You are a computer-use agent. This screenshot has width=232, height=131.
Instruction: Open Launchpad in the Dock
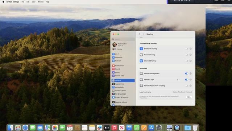click(18, 128)
